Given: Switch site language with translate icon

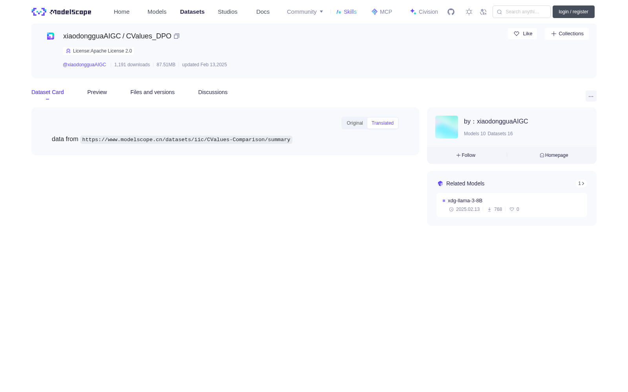Looking at the screenshot, I should pos(483,12).
